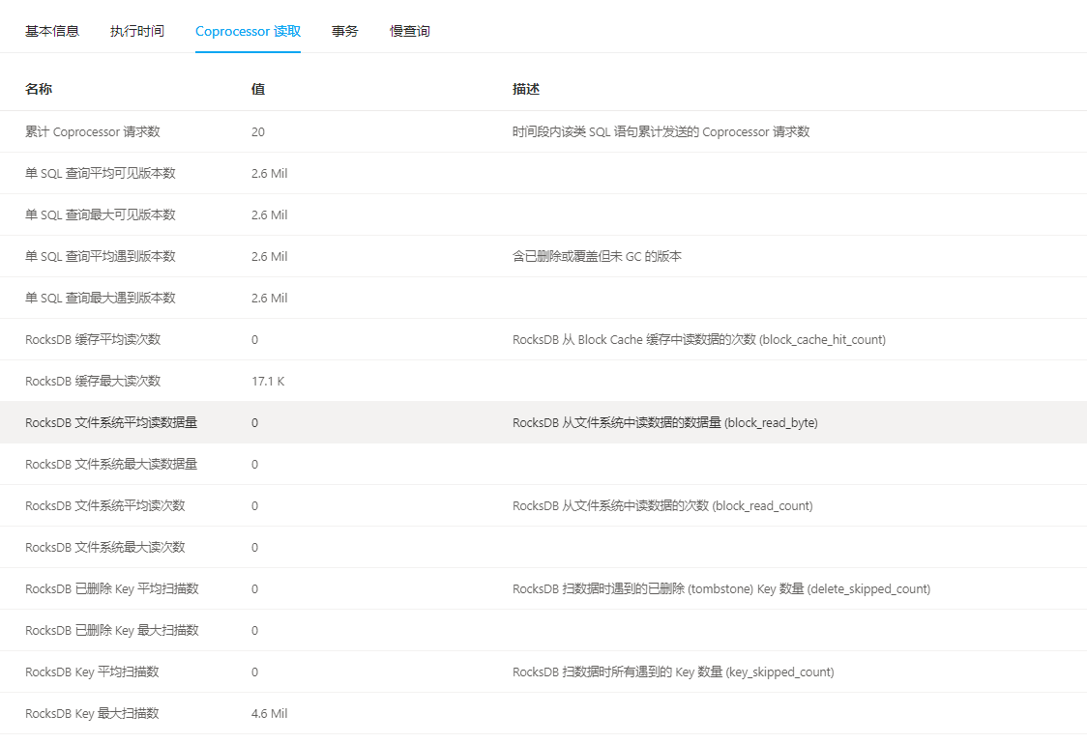Click the 值 column header
1087x743 pixels.
click(x=258, y=89)
